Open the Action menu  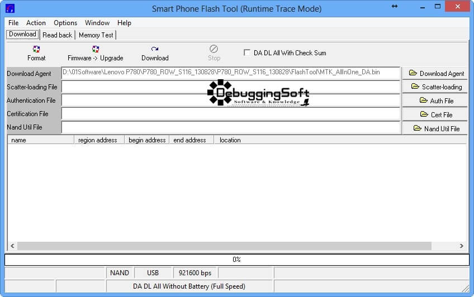point(36,23)
